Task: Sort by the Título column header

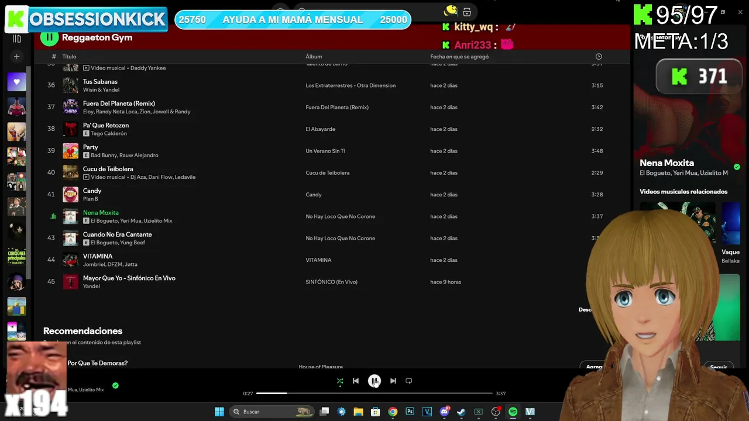Action: (69, 57)
